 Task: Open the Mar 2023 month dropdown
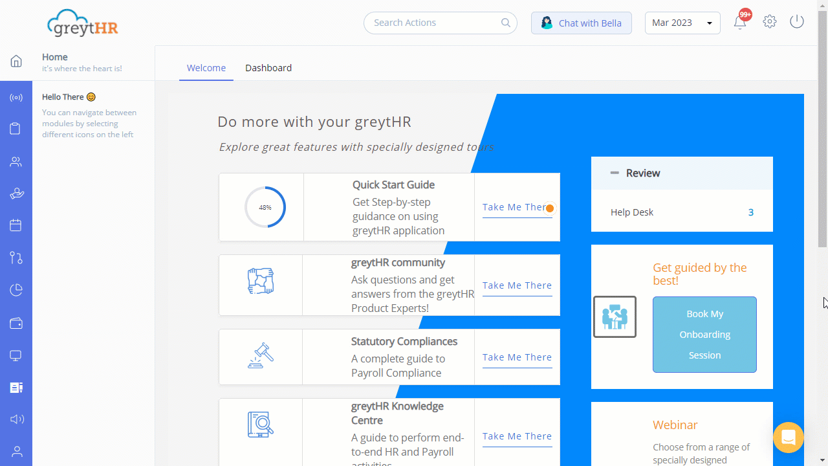[682, 23]
